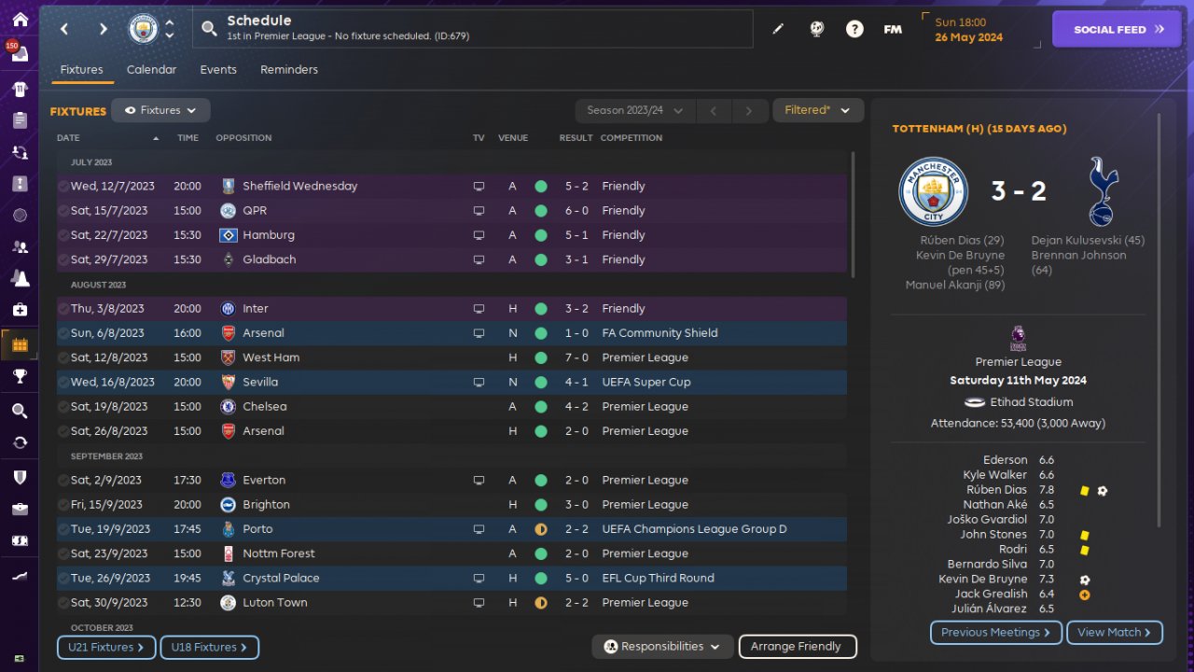This screenshot has height=672, width=1194.
Task: Expand the Season 2023/24 dropdown
Action: tap(634, 110)
